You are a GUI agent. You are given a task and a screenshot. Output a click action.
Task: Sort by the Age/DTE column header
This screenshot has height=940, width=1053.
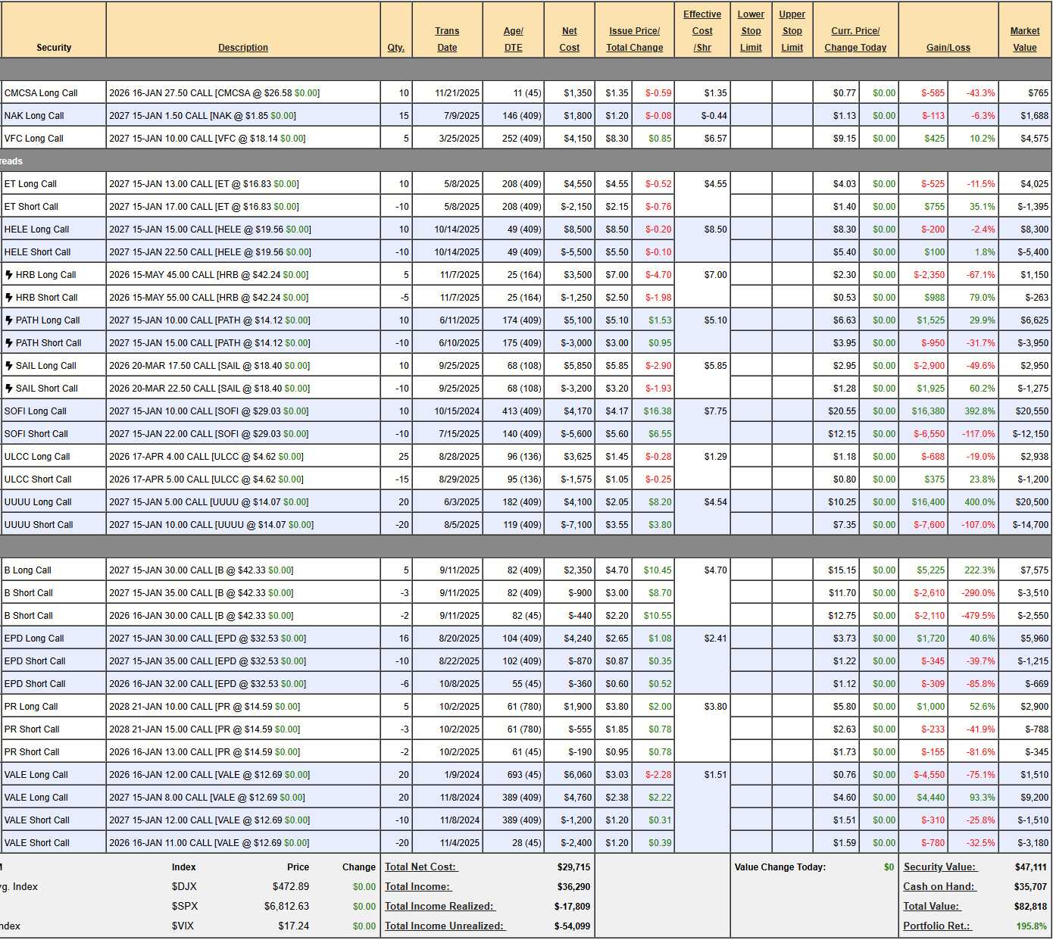(x=513, y=39)
